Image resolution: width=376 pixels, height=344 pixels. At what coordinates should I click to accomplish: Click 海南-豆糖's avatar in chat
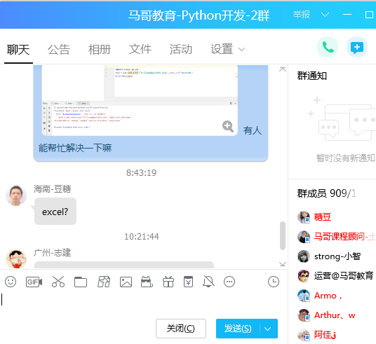[16, 195]
